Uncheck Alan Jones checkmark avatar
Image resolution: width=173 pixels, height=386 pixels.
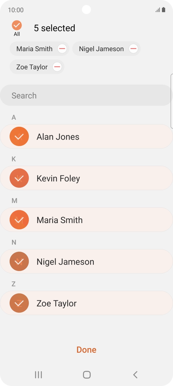click(x=19, y=136)
